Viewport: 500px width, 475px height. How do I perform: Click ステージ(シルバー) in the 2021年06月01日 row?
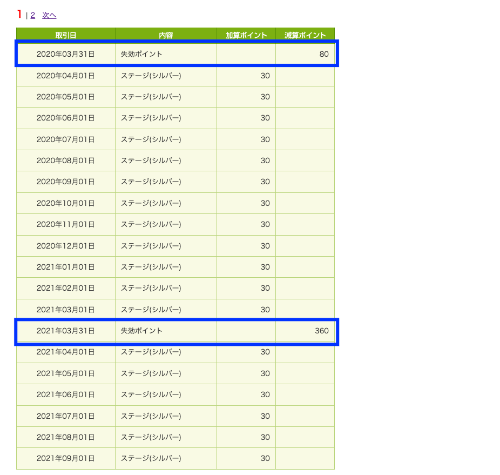(151, 394)
